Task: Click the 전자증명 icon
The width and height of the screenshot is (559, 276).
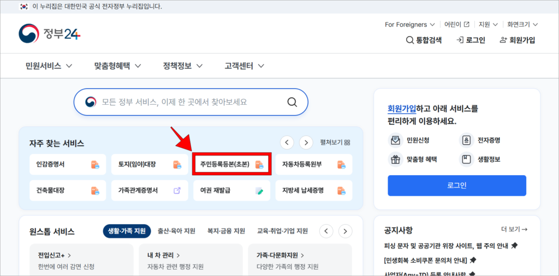Action: [x=466, y=140]
